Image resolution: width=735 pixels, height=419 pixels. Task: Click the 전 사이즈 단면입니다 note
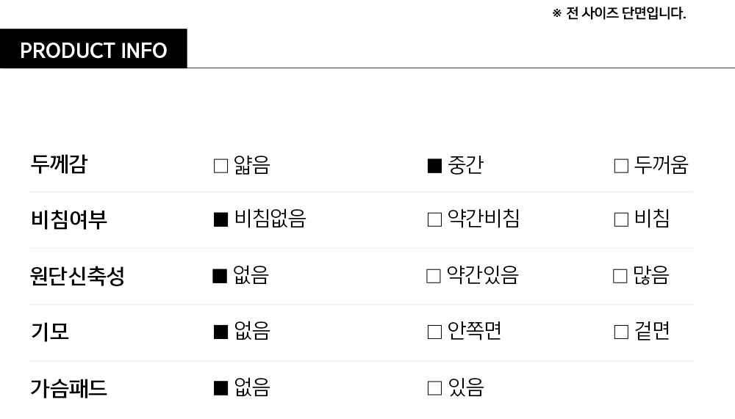coord(619,13)
